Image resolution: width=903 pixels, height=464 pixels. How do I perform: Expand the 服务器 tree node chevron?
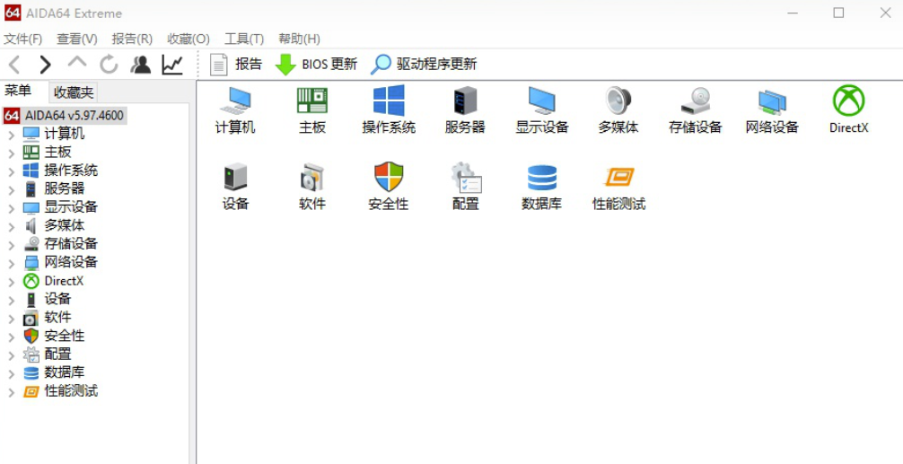point(11,188)
